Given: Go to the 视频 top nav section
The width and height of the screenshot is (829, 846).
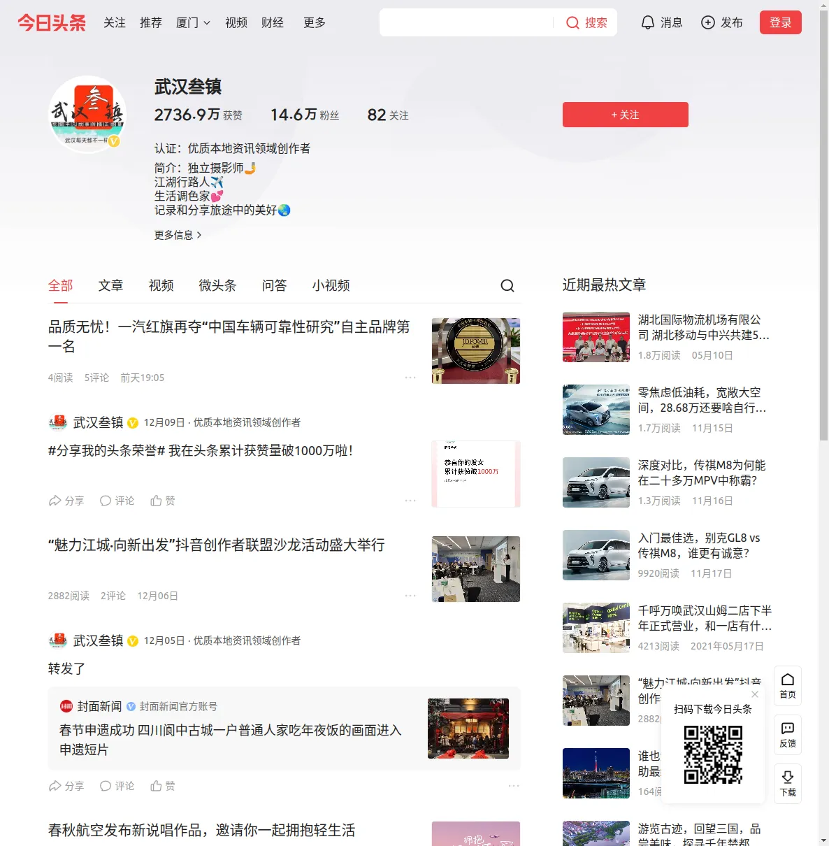Looking at the screenshot, I should coord(236,22).
